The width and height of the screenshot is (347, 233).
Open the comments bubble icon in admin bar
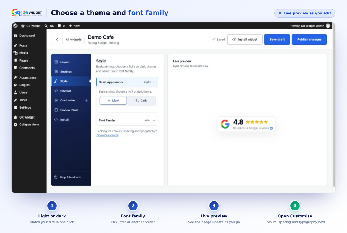tap(59, 26)
